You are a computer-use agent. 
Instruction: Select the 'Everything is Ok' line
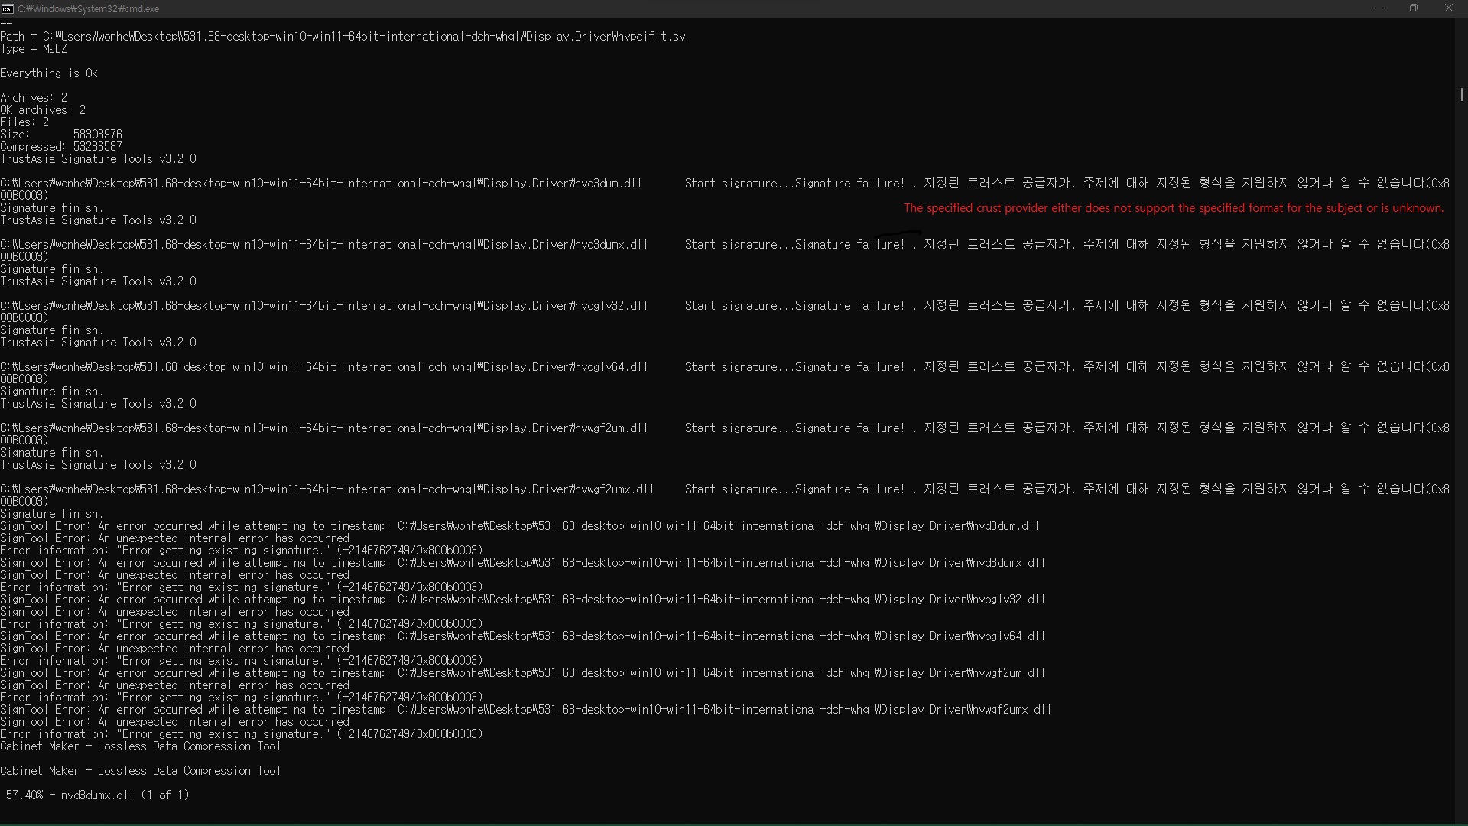pos(49,73)
